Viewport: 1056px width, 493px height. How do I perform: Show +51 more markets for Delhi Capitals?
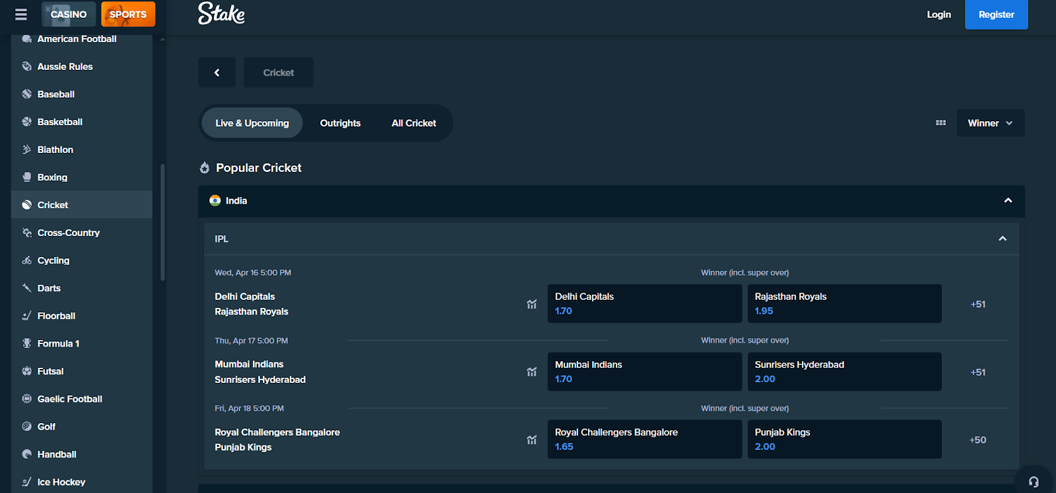(x=978, y=304)
